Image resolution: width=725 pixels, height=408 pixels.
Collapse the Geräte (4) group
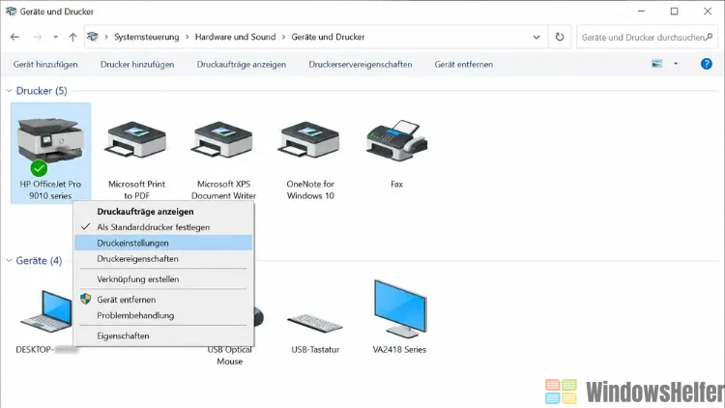pyautogui.click(x=10, y=260)
